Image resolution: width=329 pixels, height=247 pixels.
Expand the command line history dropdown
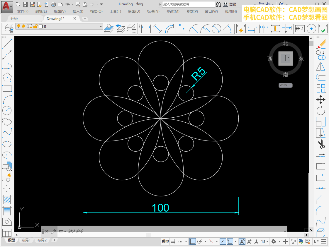[285, 231]
